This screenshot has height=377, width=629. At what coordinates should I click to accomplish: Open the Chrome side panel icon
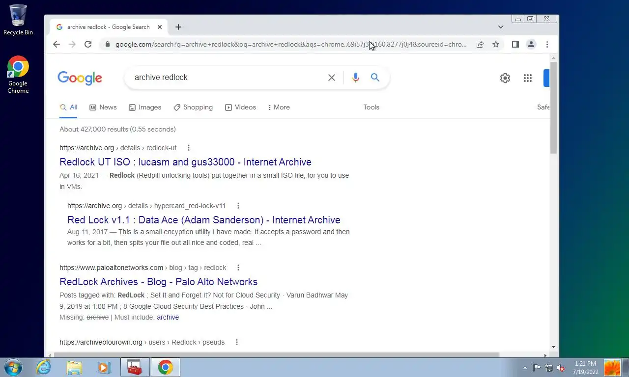(x=515, y=44)
